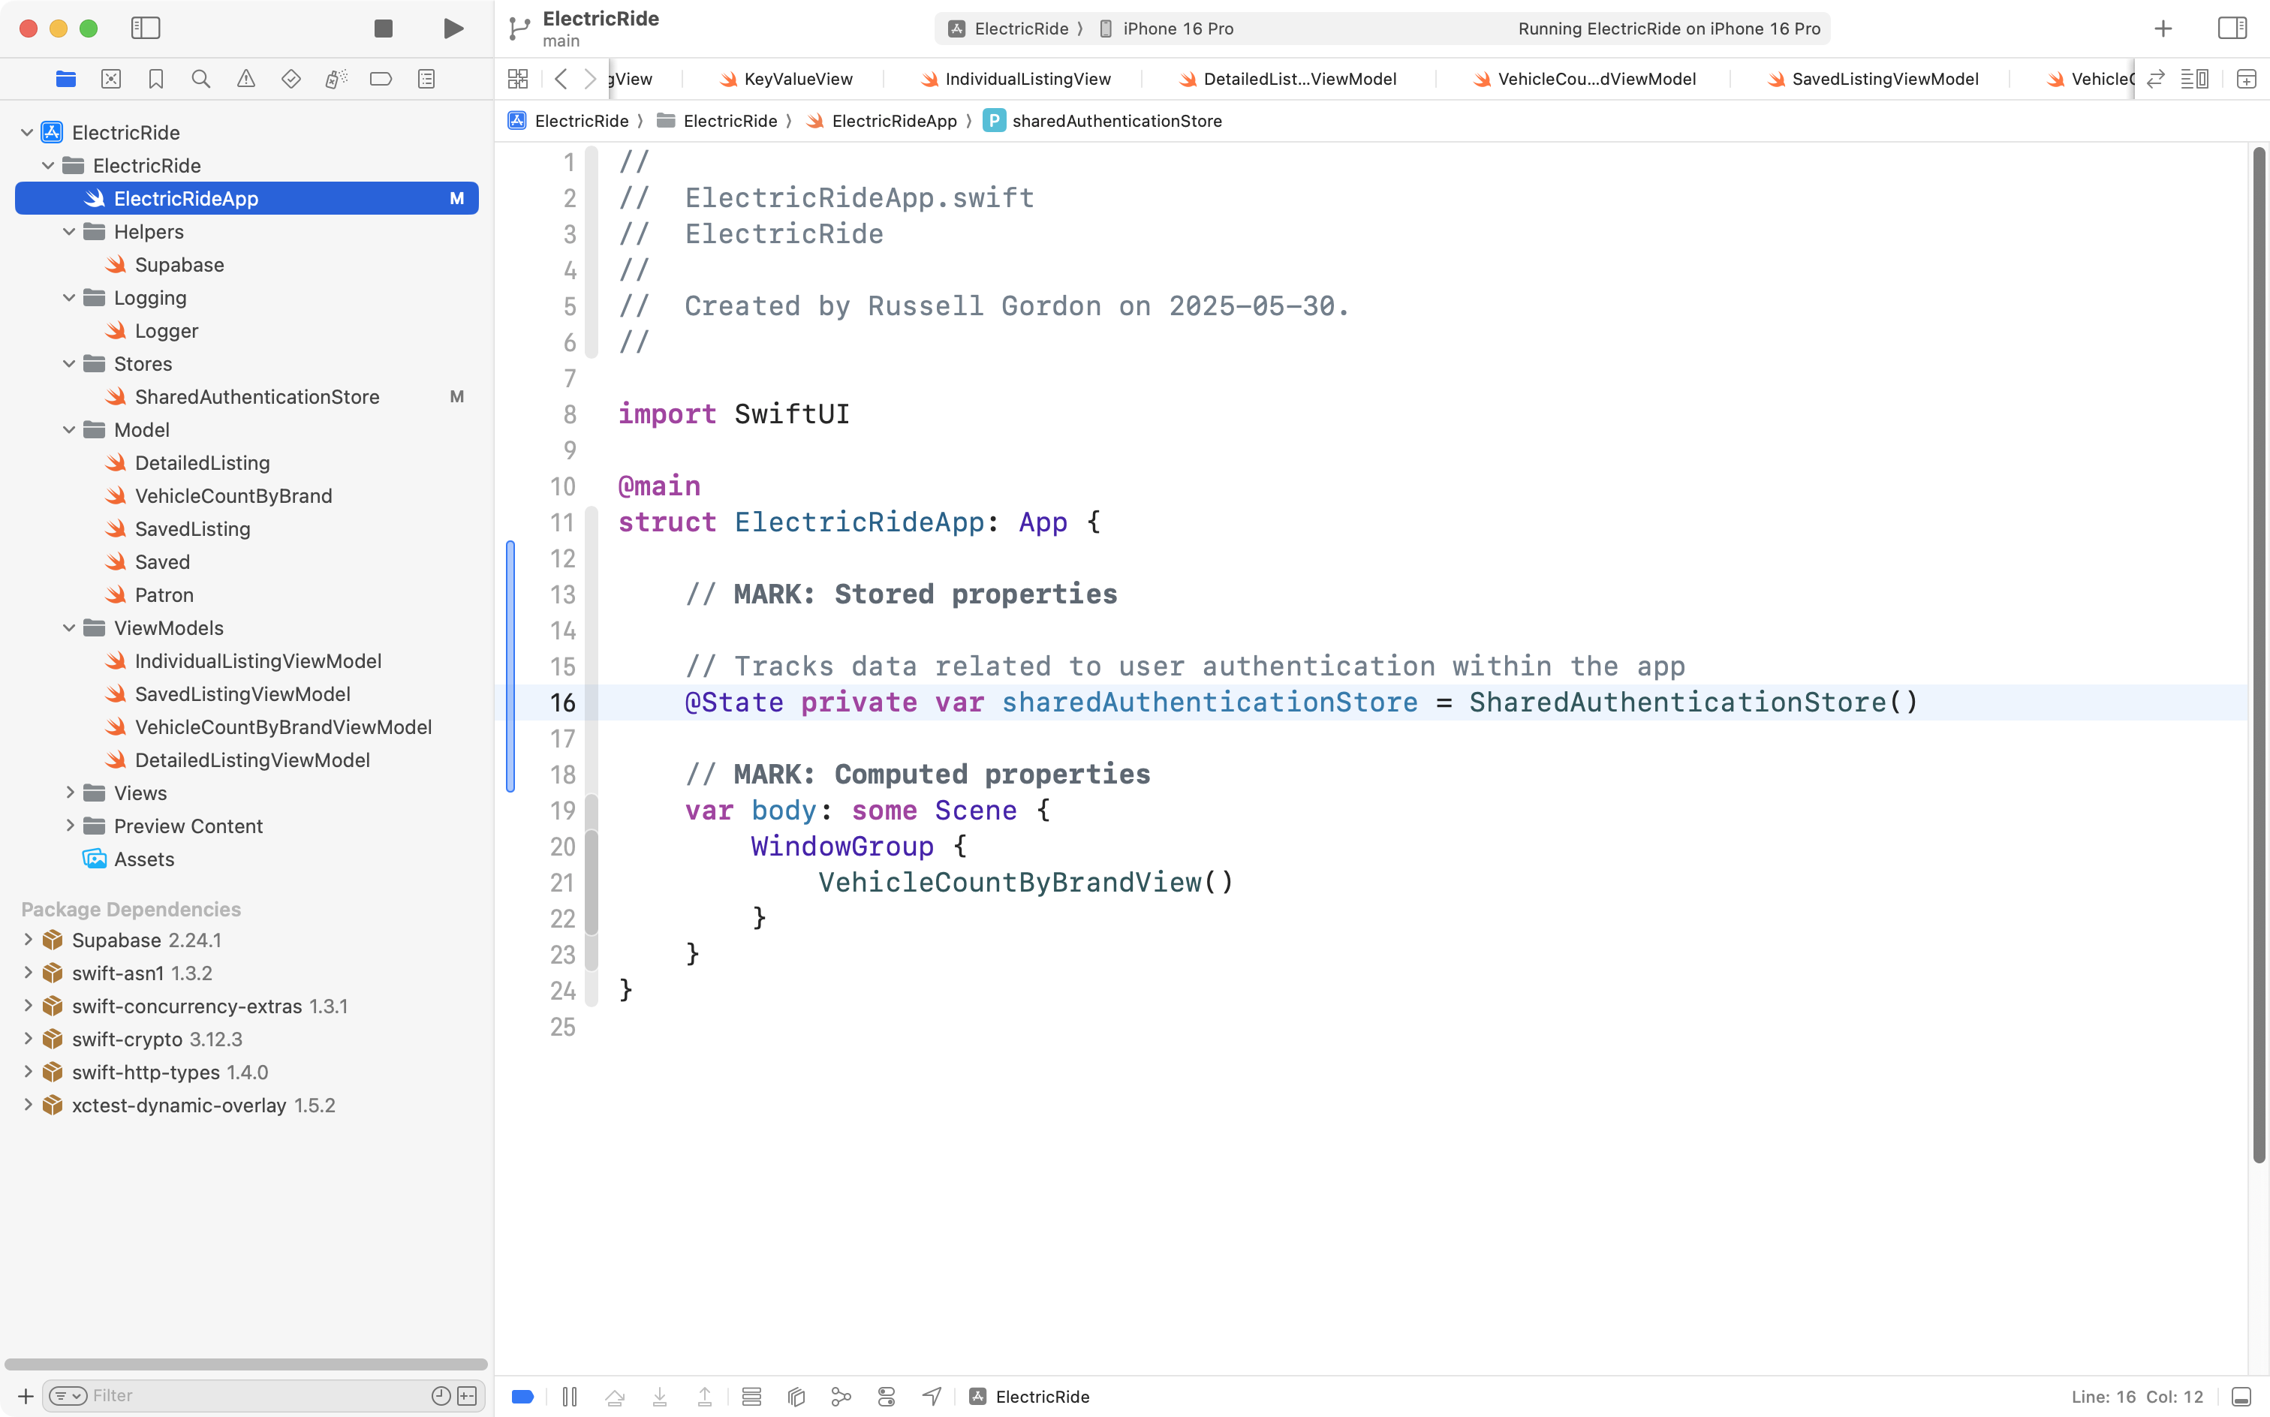
Task: Show the Breakpoint navigator icon
Action: click(x=381, y=79)
